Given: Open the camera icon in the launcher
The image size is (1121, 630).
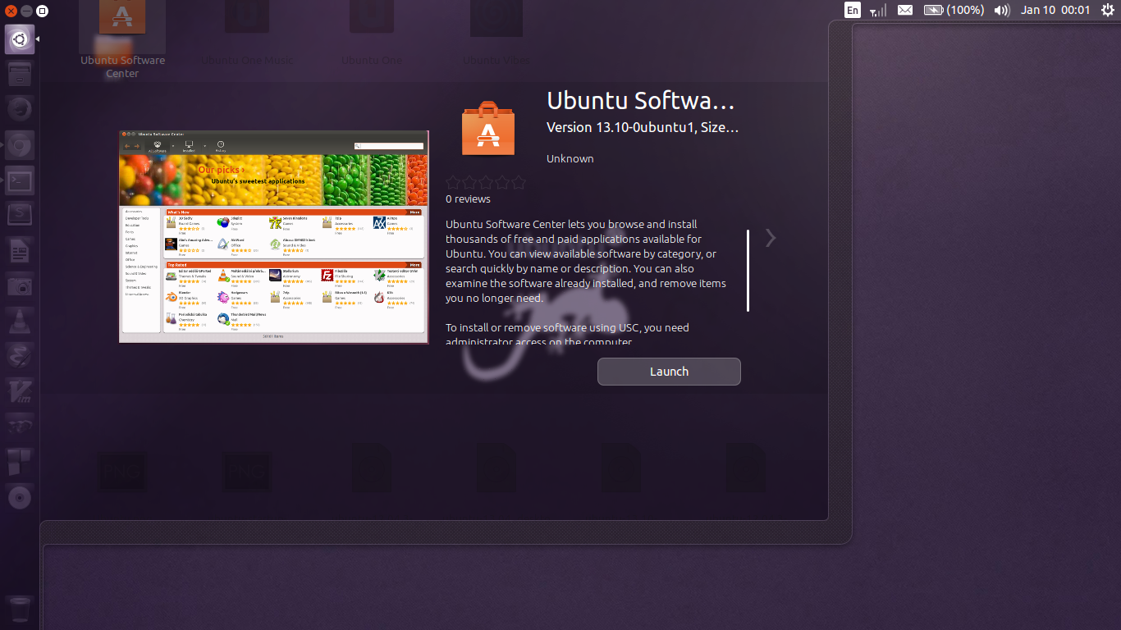Looking at the screenshot, I should (20, 285).
